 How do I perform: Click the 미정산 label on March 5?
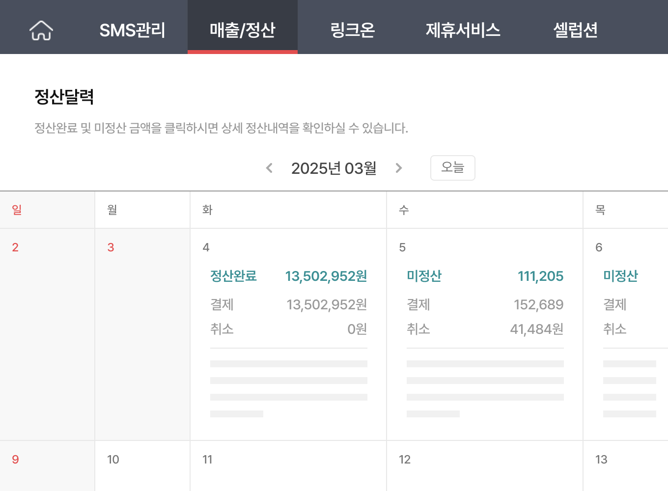(424, 276)
